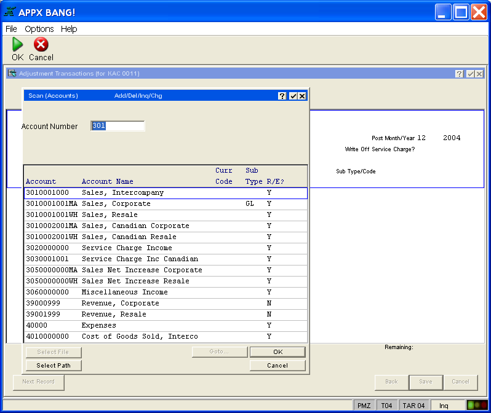Sort by Account Name column header
The height and width of the screenshot is (413, 491).
108,181
